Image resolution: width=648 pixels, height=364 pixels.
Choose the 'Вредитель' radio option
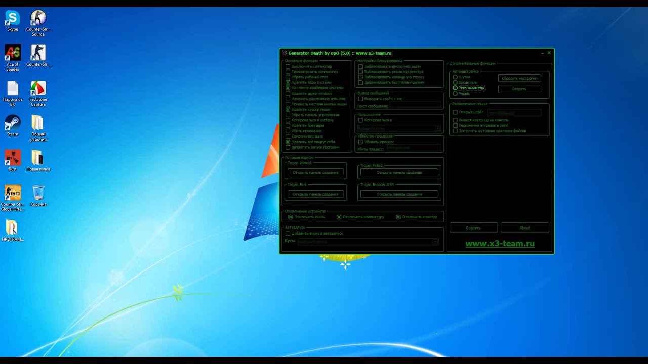click(455, 82)
